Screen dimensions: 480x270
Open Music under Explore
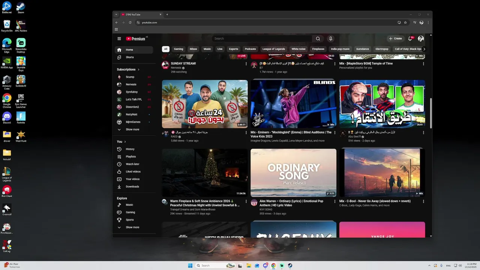[x=134, y=205]
